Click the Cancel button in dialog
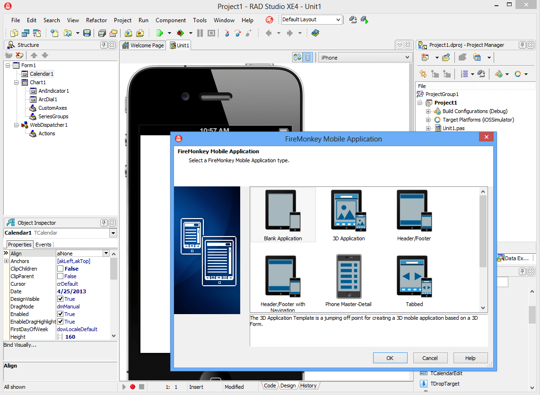Viewport: 540px width, 395px height. (430, 358)
